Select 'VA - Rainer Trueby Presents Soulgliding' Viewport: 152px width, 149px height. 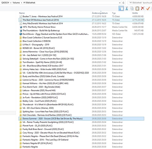point(48,122)
